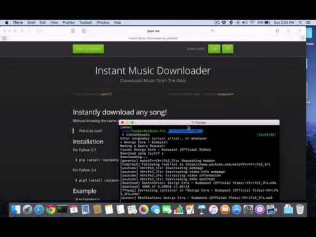Click Spotlight search magnifier in menu bar
This screenshot has width=316, height=237.
point(300,22)
